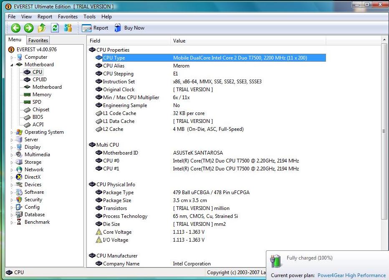
Task: Click the Report toolbar button
Action: pos(95,28)
